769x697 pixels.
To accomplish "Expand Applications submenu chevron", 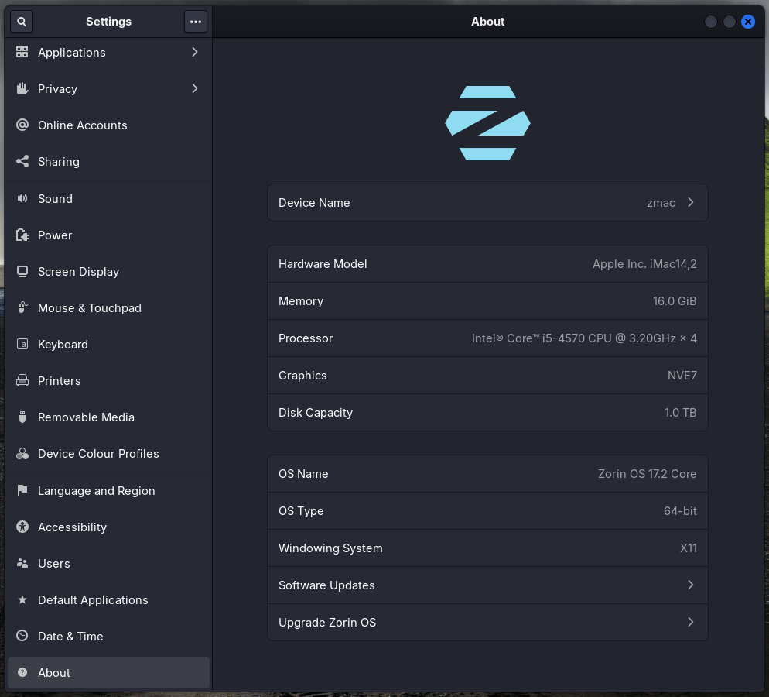I will coord(195,52).
